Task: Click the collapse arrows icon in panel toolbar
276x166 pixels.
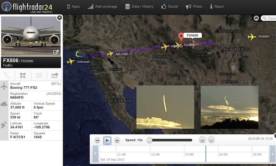Action: coord(23,76)
